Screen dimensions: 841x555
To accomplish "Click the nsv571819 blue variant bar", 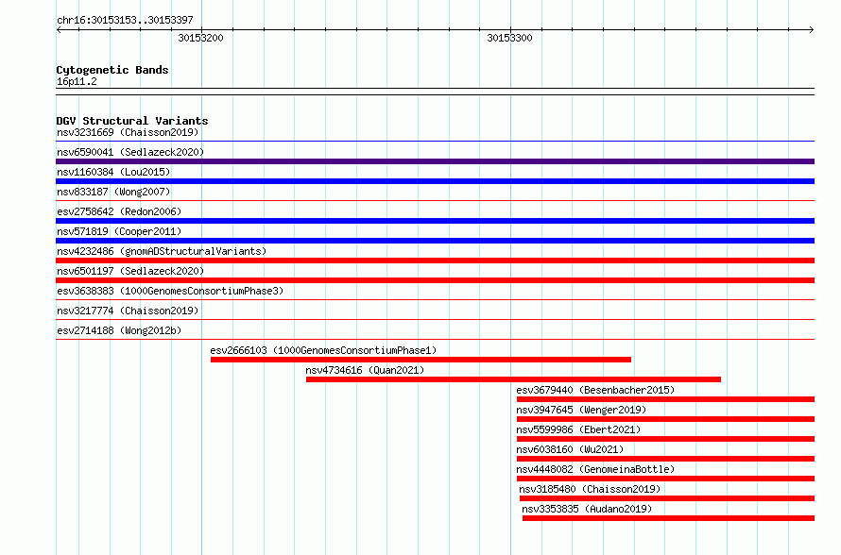I will pyautogui.click(x=435, y=241).
